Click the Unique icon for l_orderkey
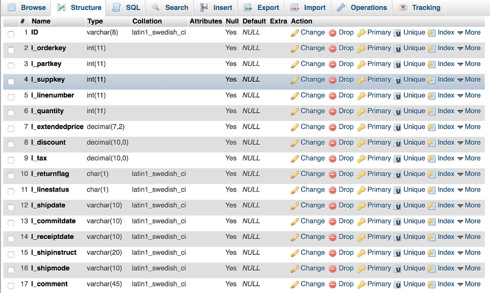 (x=398, y=48)
